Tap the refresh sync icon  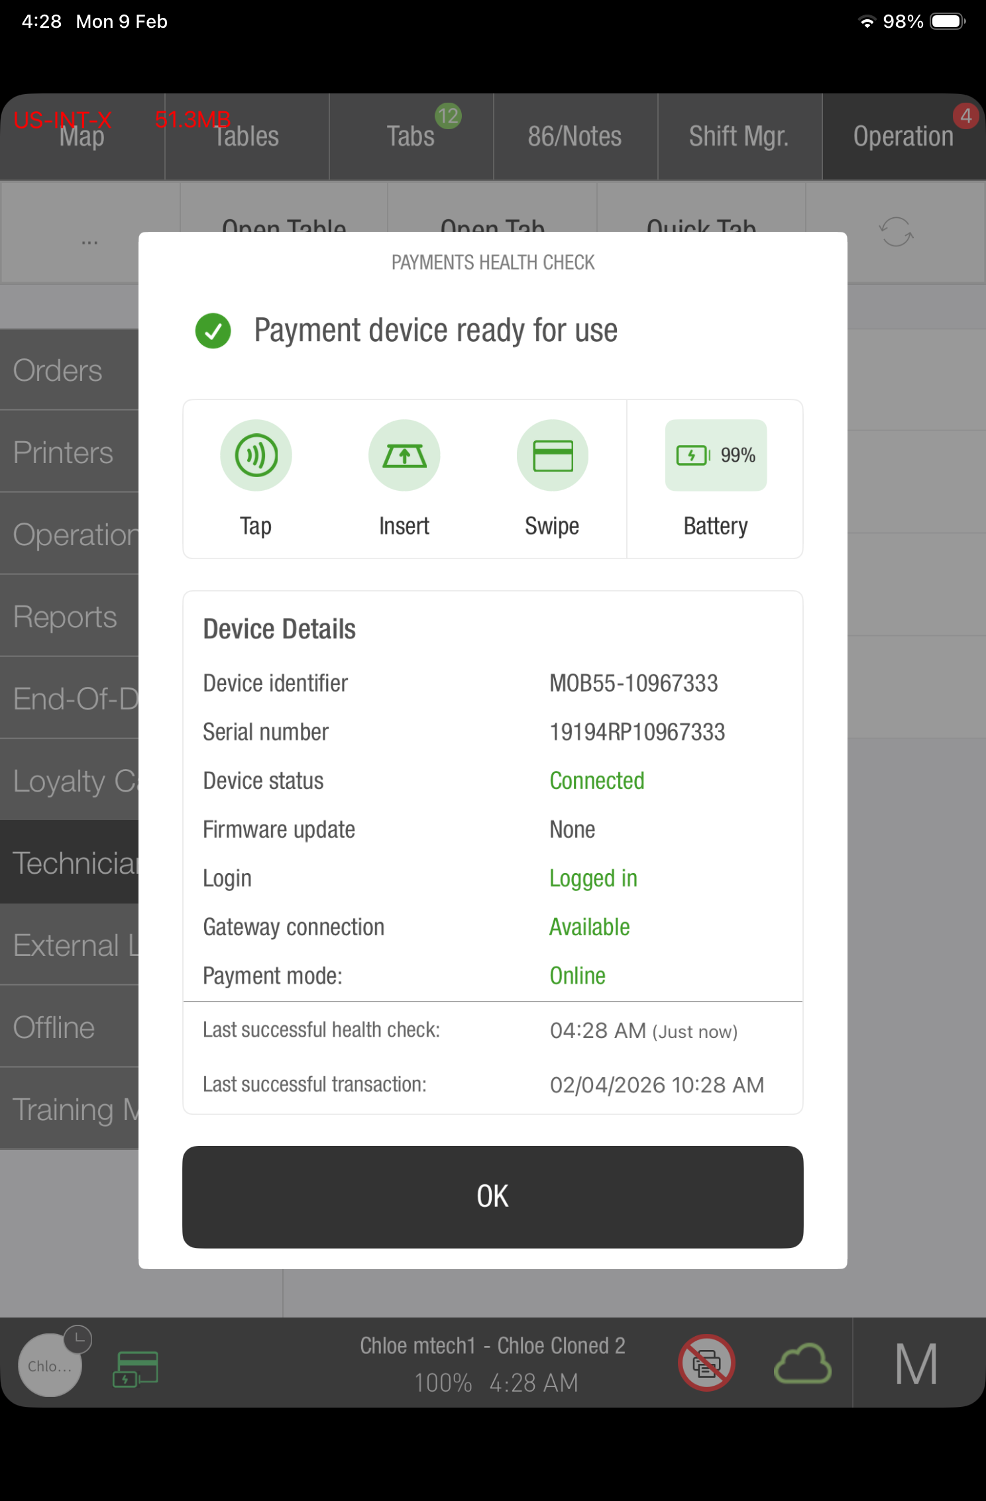896,233
